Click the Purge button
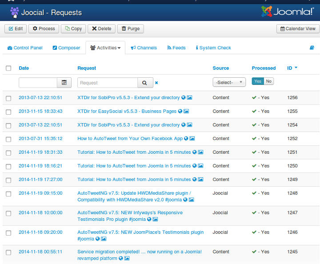This screenshot has width=320, height=264. [130, 29]
